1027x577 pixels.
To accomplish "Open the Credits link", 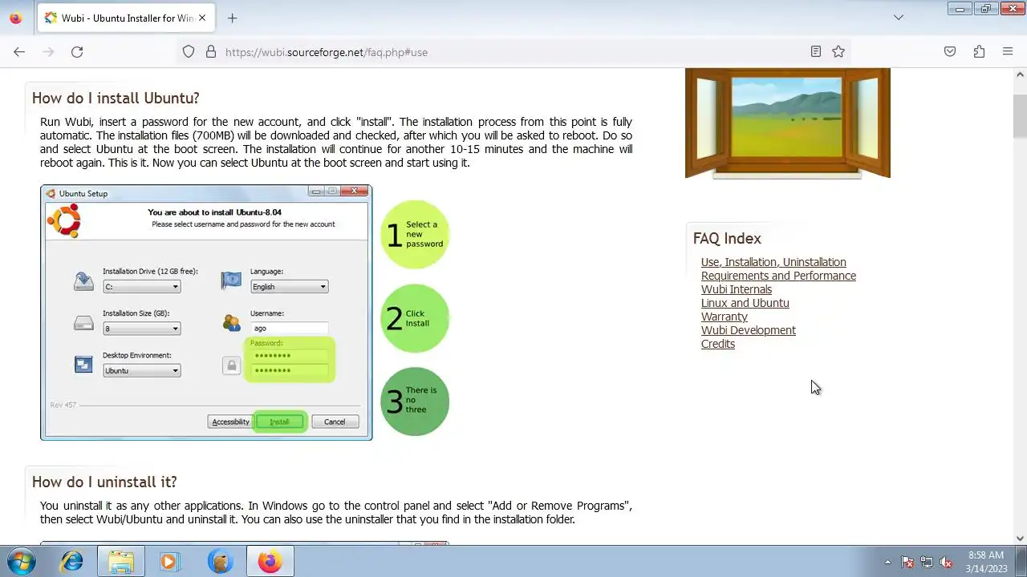I will click(x=718, y=344).
